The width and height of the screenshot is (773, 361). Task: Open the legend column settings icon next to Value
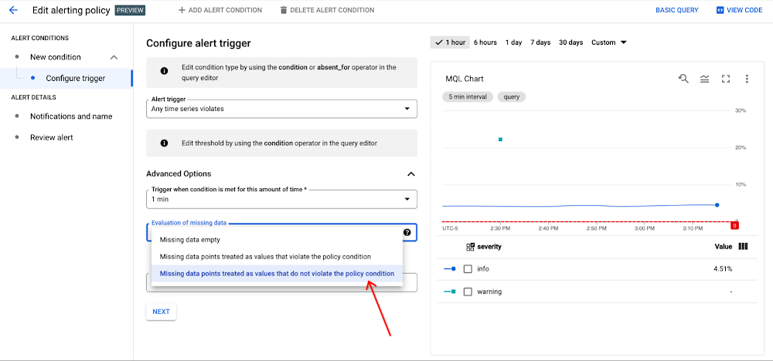tap(744, 247)
